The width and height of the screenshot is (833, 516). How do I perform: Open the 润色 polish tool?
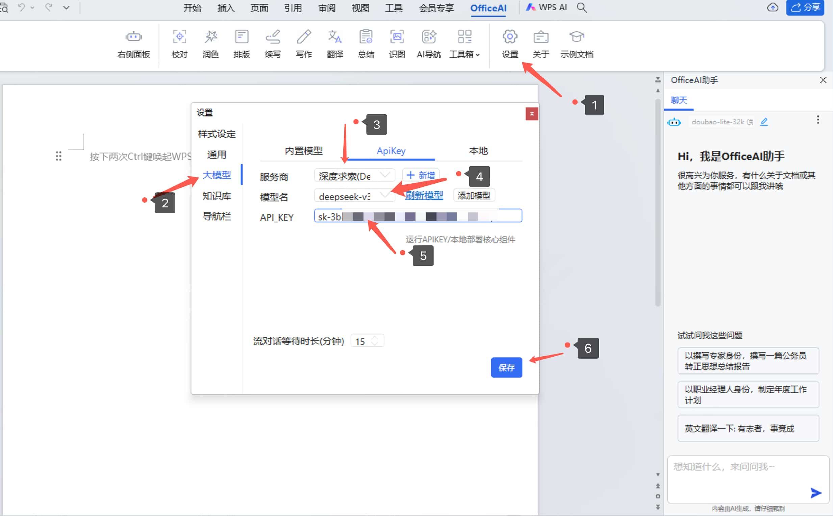pyautogui.click(x=210, y=44)
